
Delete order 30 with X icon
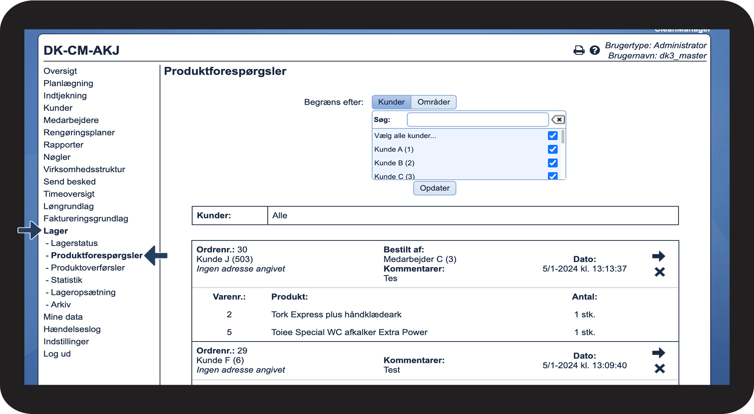659,272
